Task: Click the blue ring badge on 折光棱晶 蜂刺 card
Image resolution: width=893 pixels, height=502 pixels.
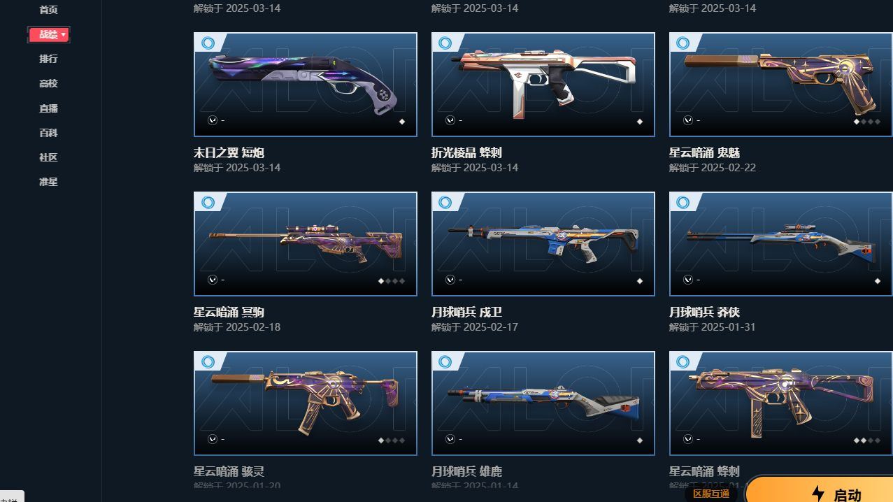Action: tap(445, 43)
